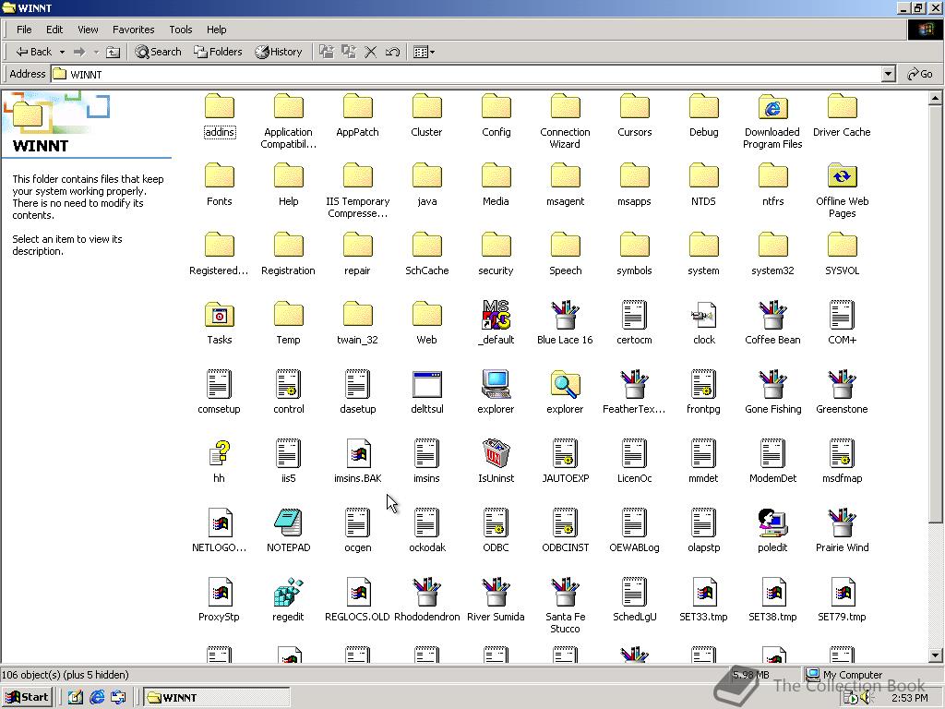Screen dimensions: 945x709
Task: Click the volume speaker tray icon
Action: point(866,698)
